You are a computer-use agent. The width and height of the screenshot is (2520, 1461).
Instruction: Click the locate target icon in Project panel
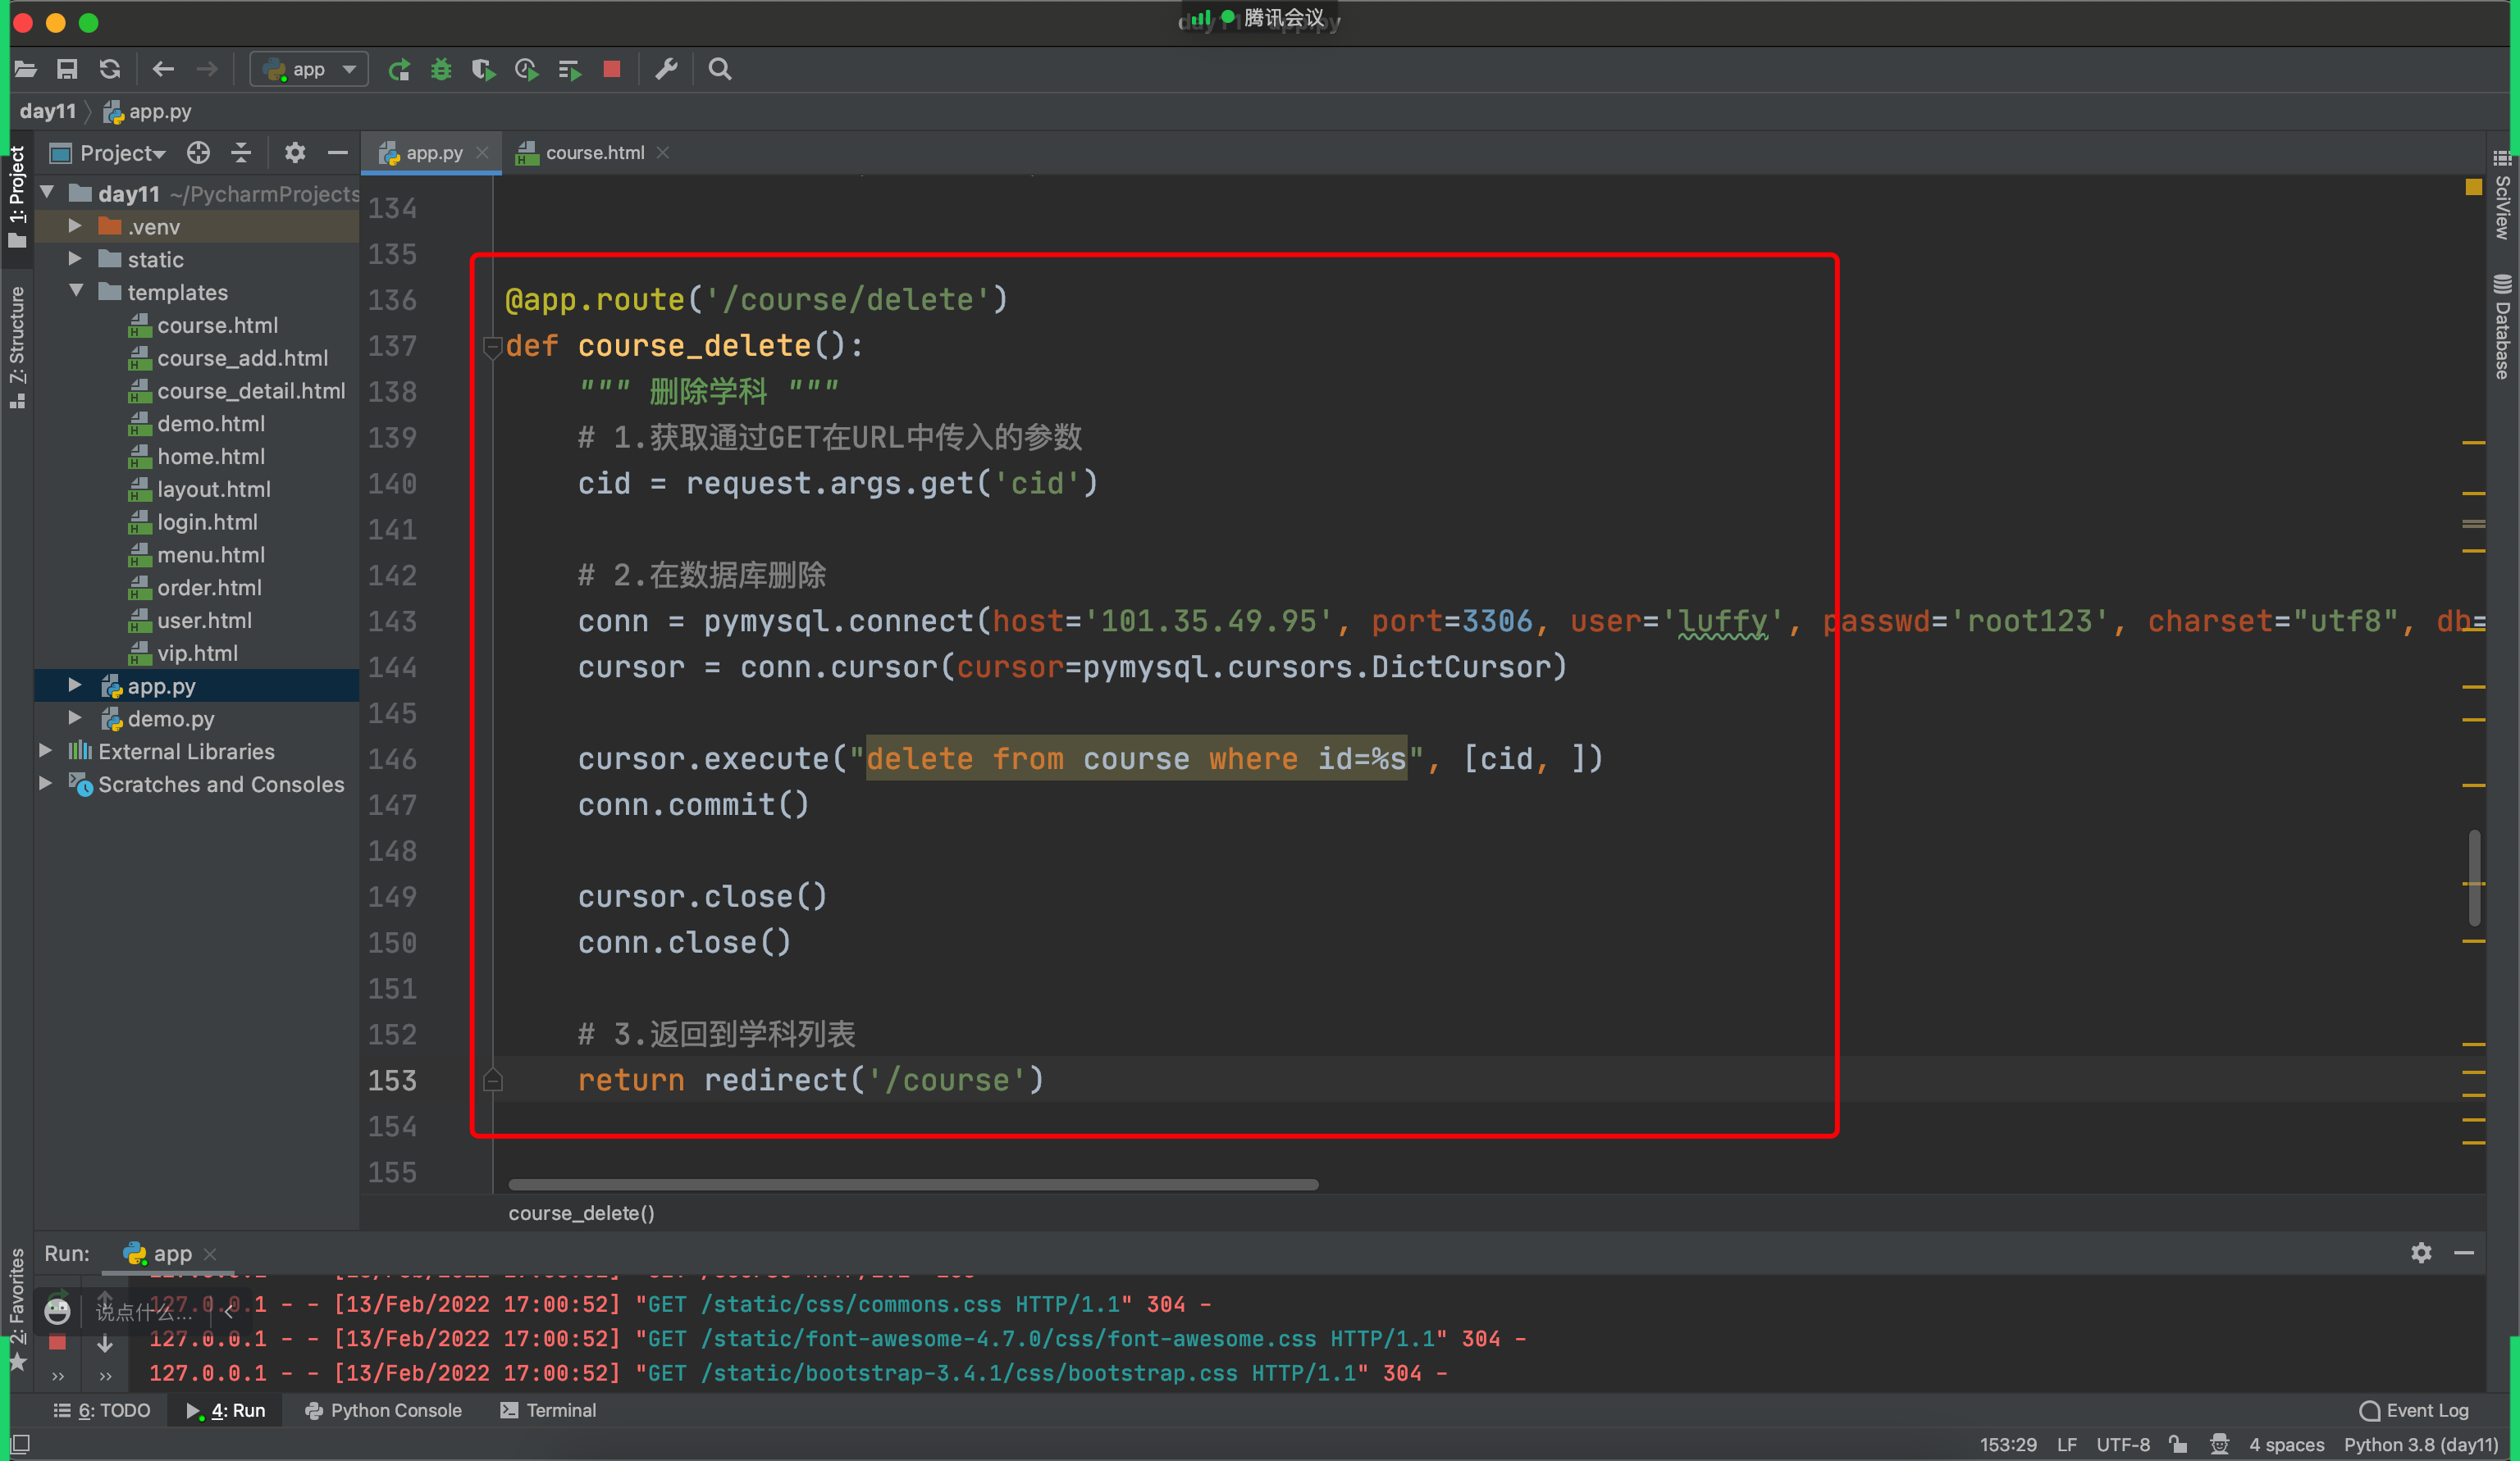pos(198,152)
